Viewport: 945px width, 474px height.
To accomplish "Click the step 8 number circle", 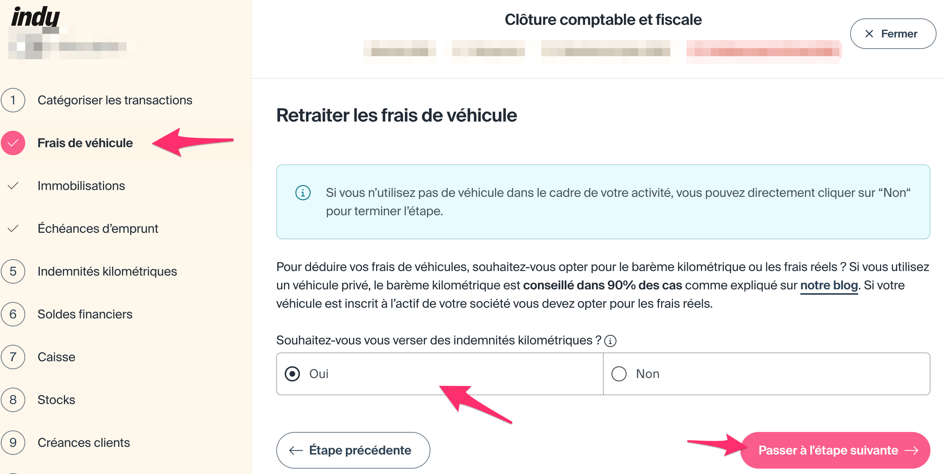I will point(13,400).
